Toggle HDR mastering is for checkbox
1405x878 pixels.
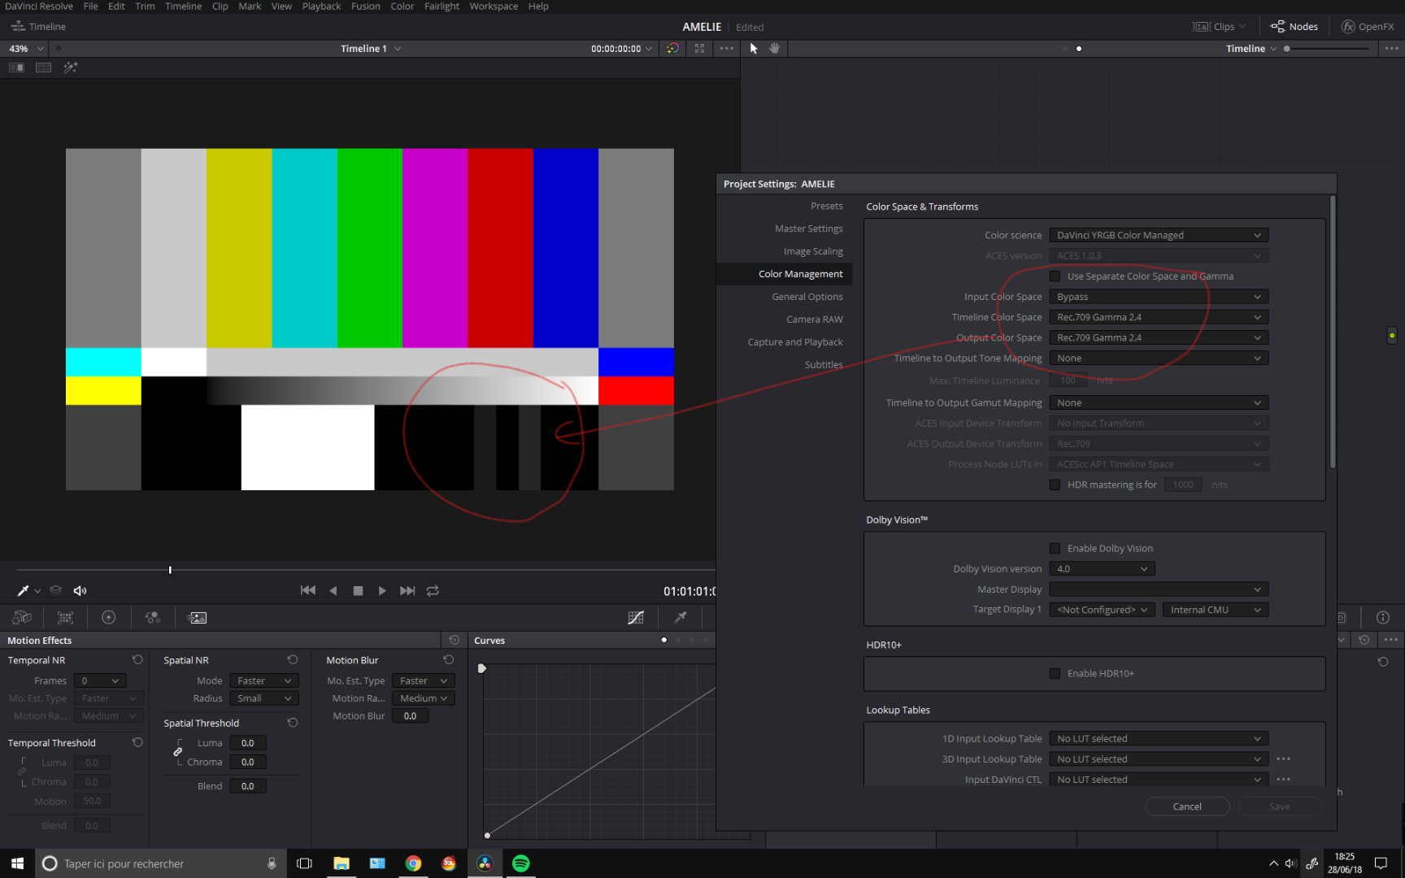pos(1055,485)
